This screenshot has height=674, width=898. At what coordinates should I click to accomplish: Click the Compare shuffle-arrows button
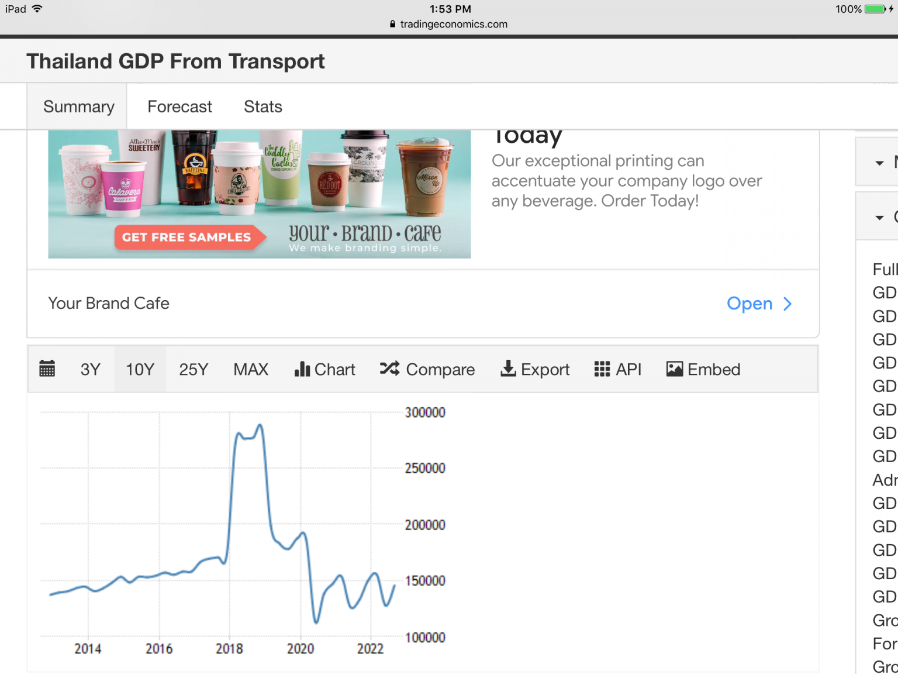(x=427, y=369)
